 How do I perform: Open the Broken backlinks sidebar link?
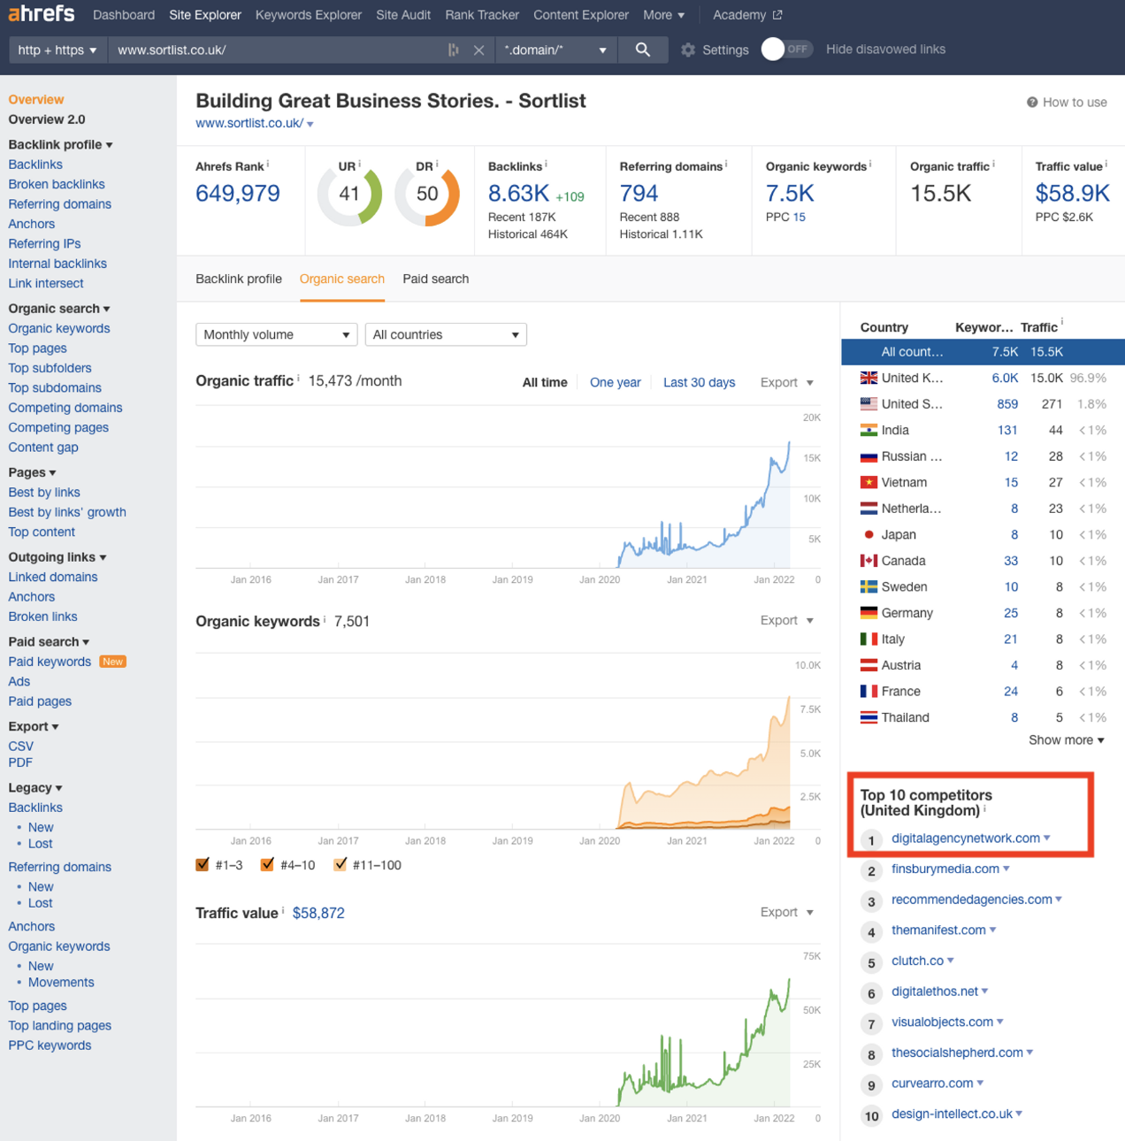point(57,184)
